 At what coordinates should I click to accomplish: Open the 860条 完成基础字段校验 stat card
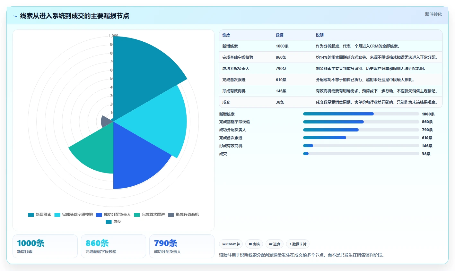pos(113,246)
